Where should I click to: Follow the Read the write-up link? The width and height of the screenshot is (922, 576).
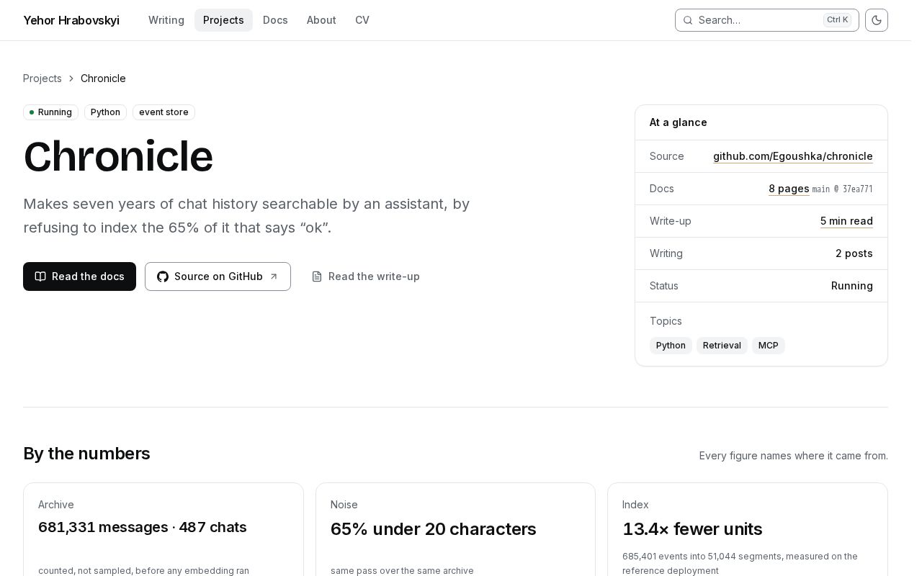365,276
